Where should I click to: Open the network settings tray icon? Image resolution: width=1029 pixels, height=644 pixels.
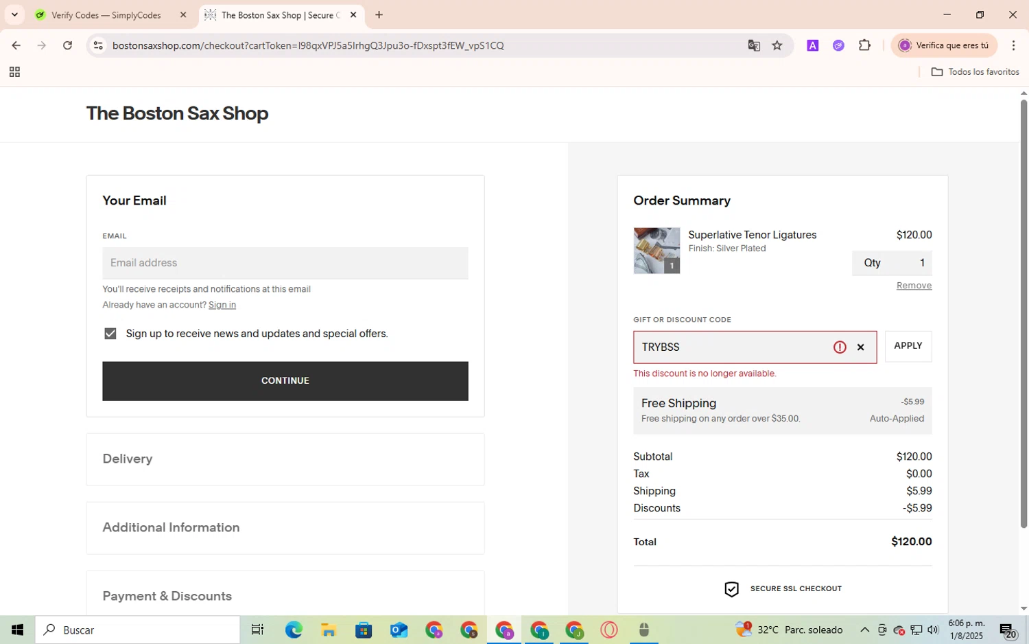click(x=916, y=630)
